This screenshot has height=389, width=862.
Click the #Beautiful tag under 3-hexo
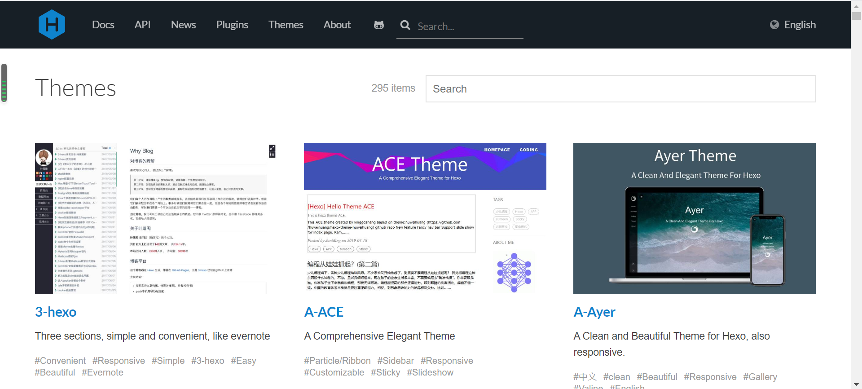click(55, 372)
